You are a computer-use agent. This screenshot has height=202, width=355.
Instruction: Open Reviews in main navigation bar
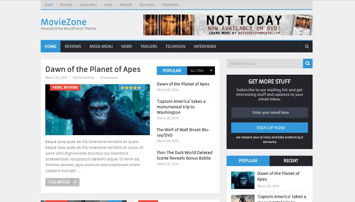pos(73,47)
